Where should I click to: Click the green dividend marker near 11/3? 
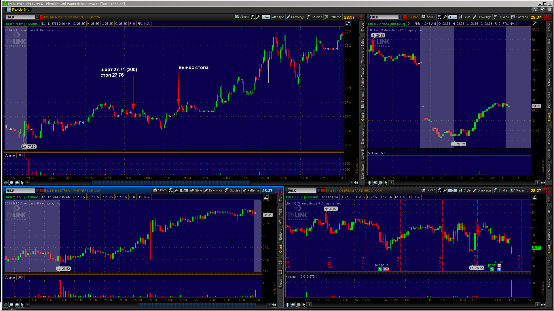pos(492,269)
